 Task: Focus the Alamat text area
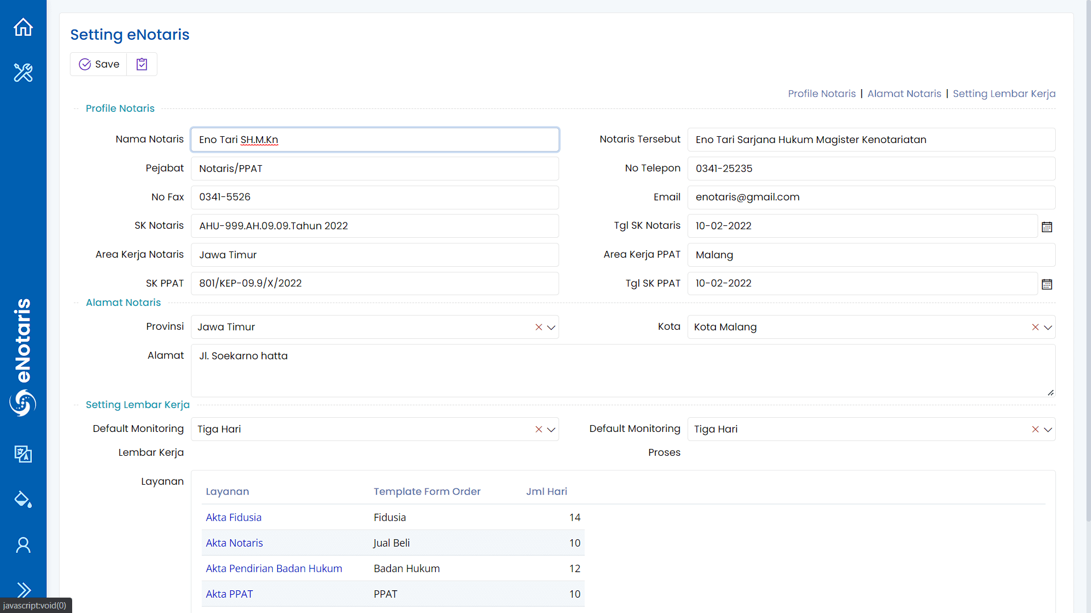[x=623, y=371]
